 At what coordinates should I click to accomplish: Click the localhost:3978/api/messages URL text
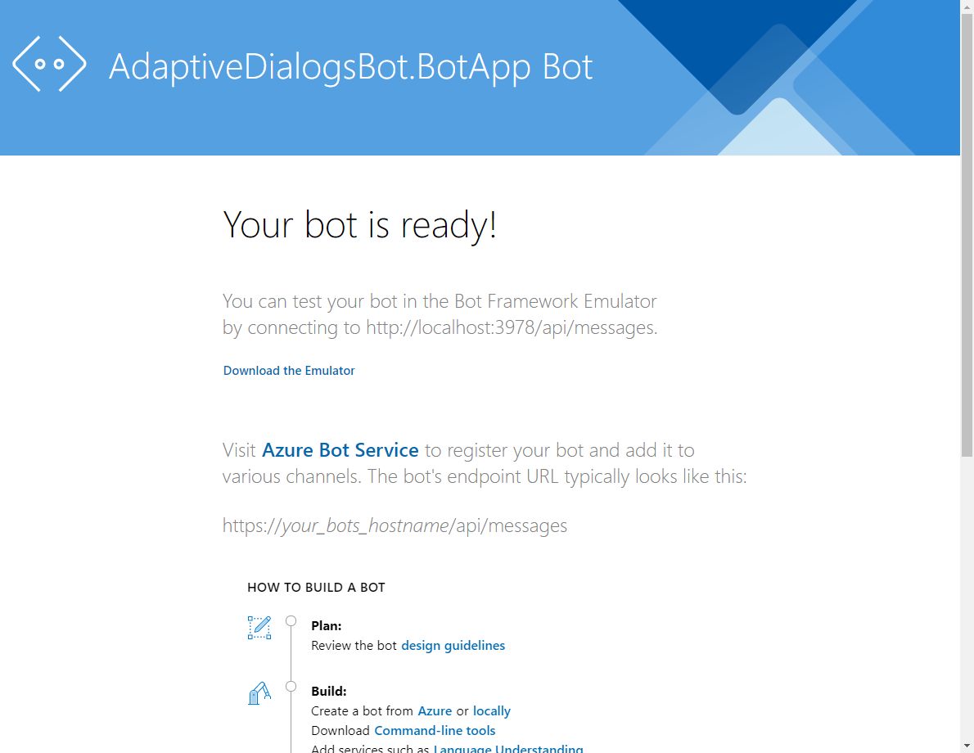coord(510,327)
